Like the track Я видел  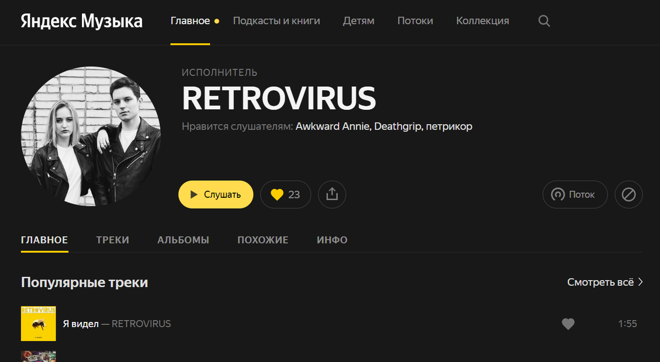(x=568, y=324)
